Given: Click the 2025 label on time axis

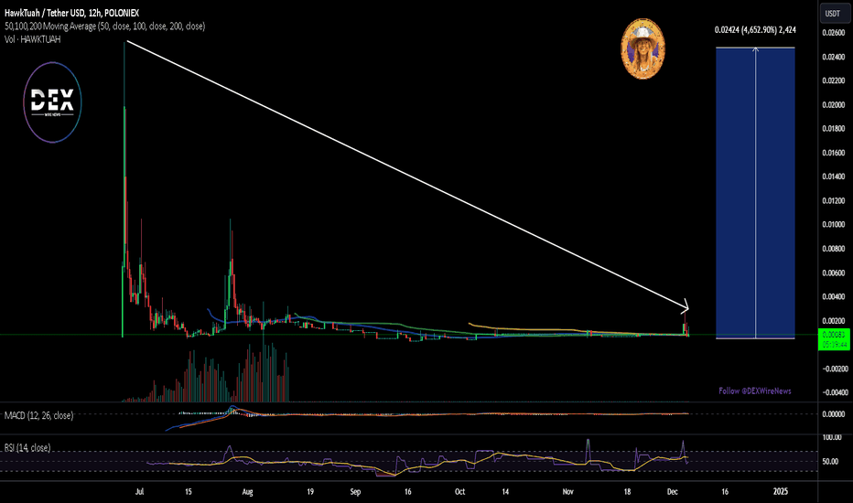Looking at the screenshot, I should tap(780, 492).
